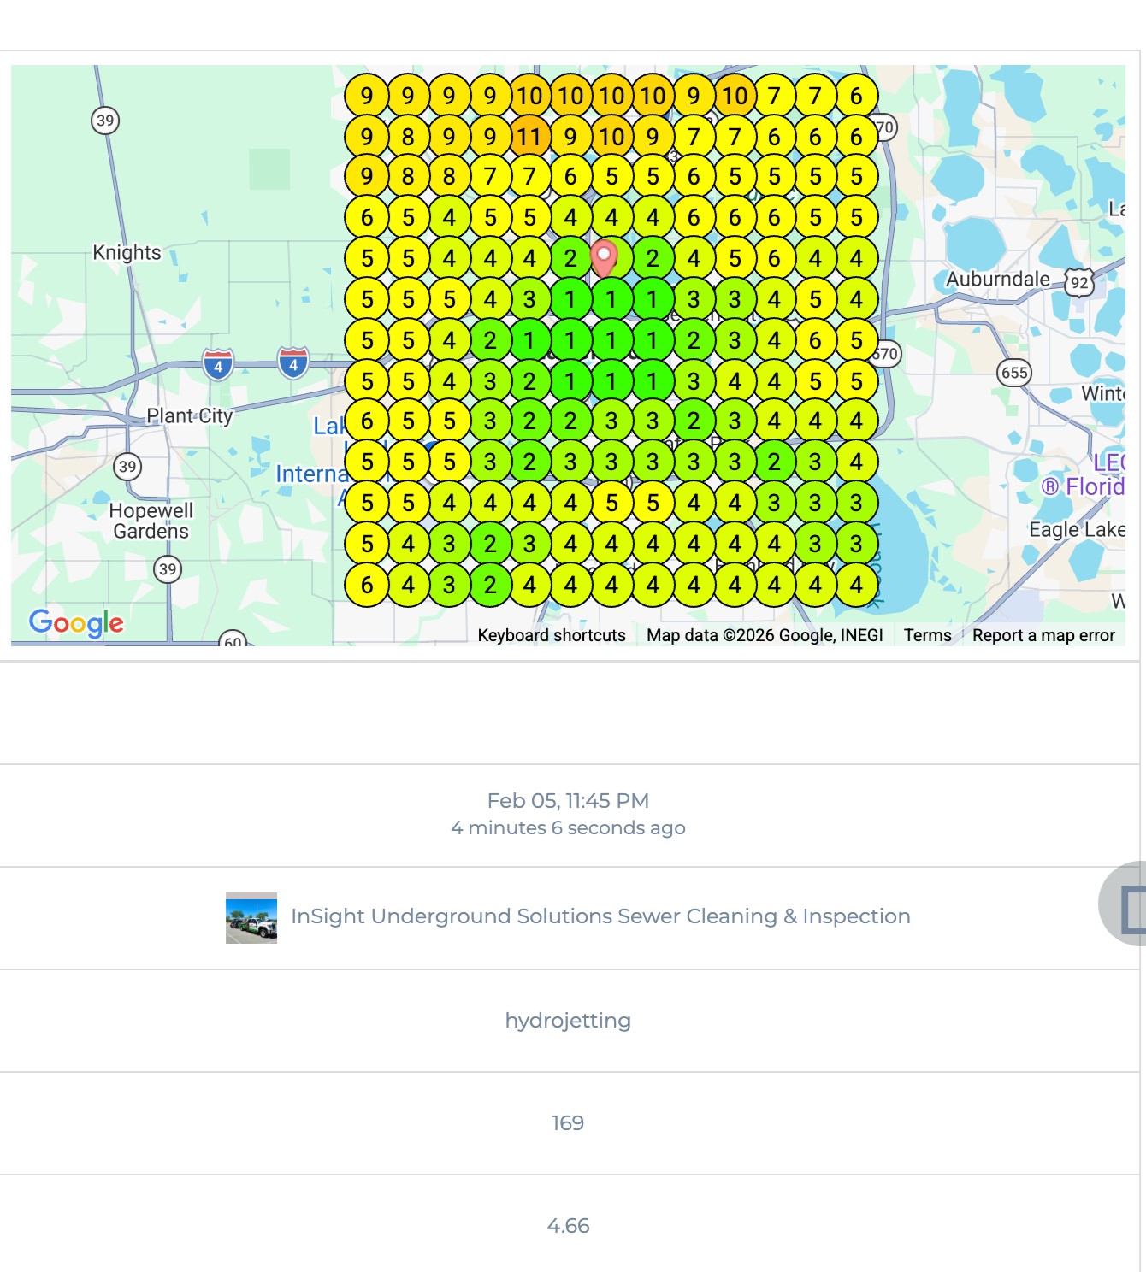This screenshot has width=1146, height=1272.
Task: Click the 655 route shield on the map
Action: tap(1014, 373)
